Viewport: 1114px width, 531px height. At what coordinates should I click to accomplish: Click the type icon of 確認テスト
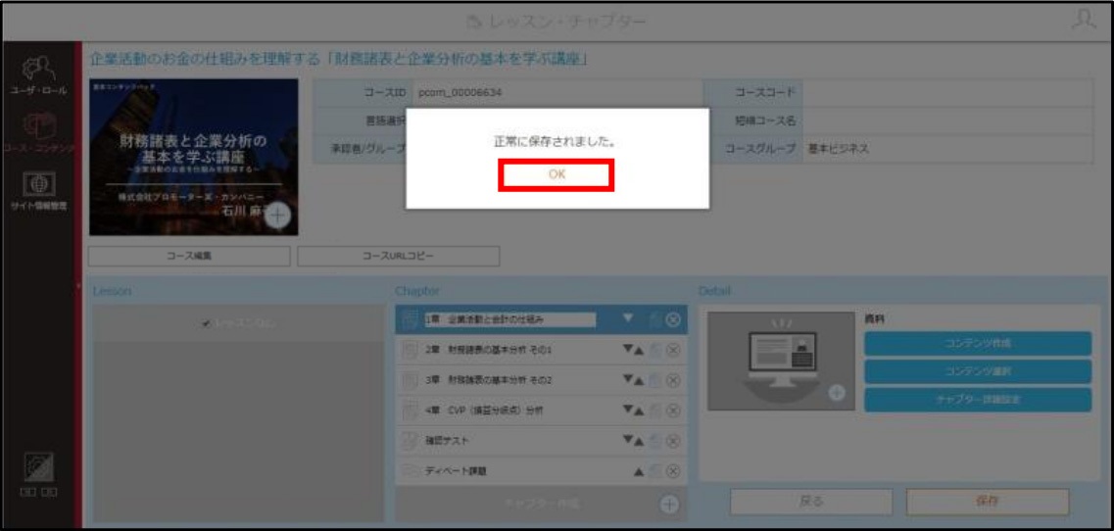[x=410, y=441]
